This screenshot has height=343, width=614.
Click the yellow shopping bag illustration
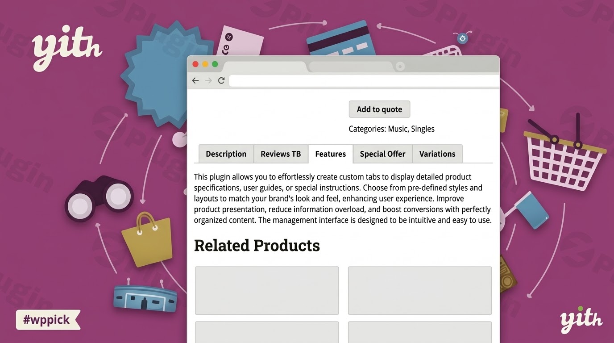tap(147, 241)
